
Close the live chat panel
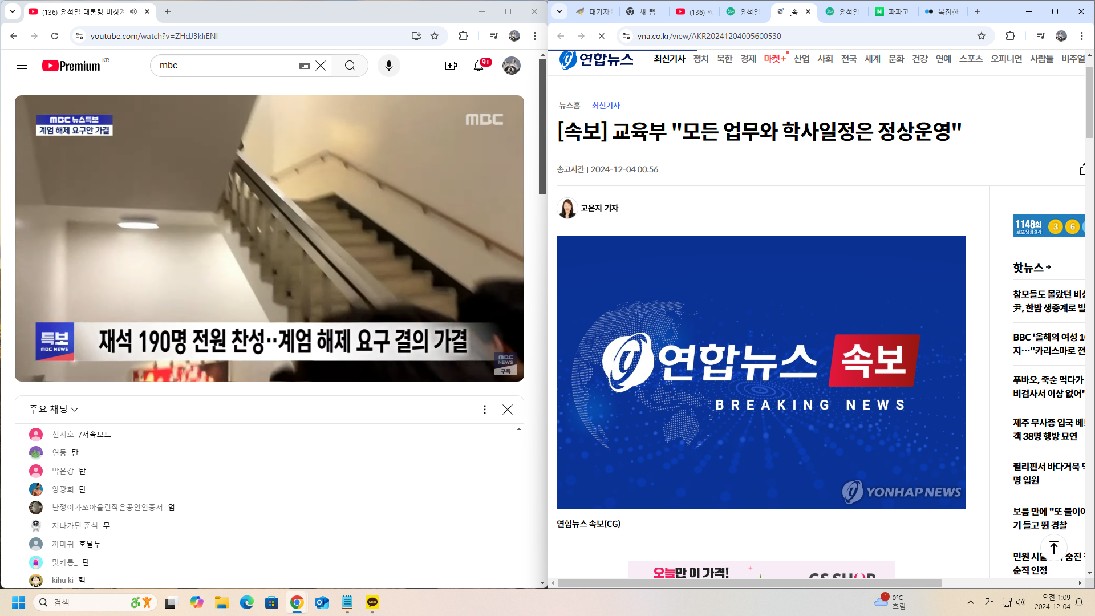point(508,410)
